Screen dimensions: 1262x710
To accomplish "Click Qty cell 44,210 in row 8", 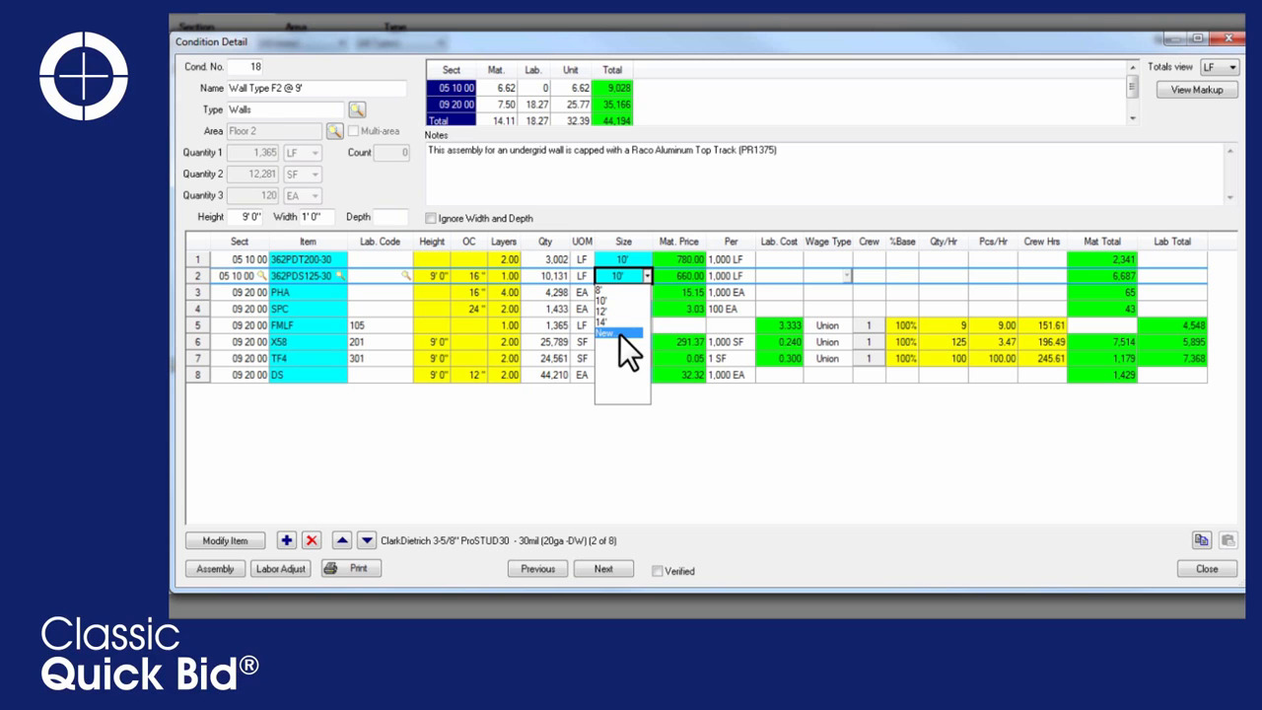I will pyautogui.click(x=545, y=375).
